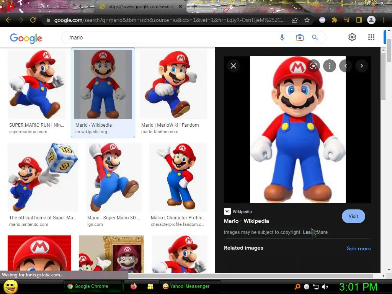Click the padlock site info icon
Viewport: 392px width, 294px height.
pos(48,20)
